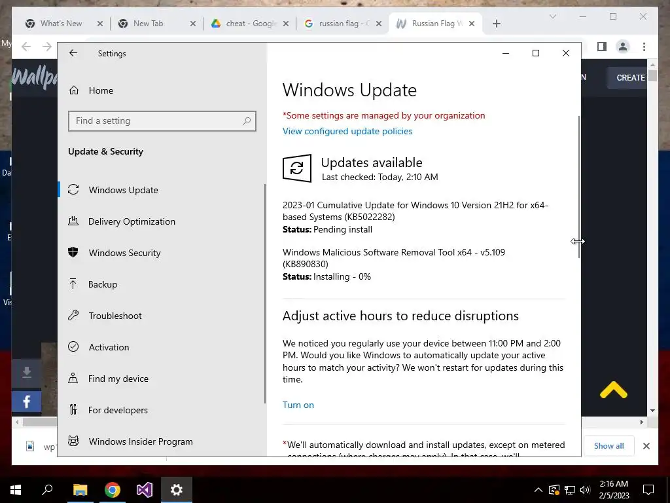
Task: Click the yellow scroll-to-top arrow
Action: pos(613,390)
